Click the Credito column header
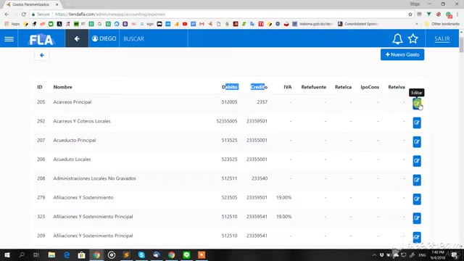 point(259,87)
